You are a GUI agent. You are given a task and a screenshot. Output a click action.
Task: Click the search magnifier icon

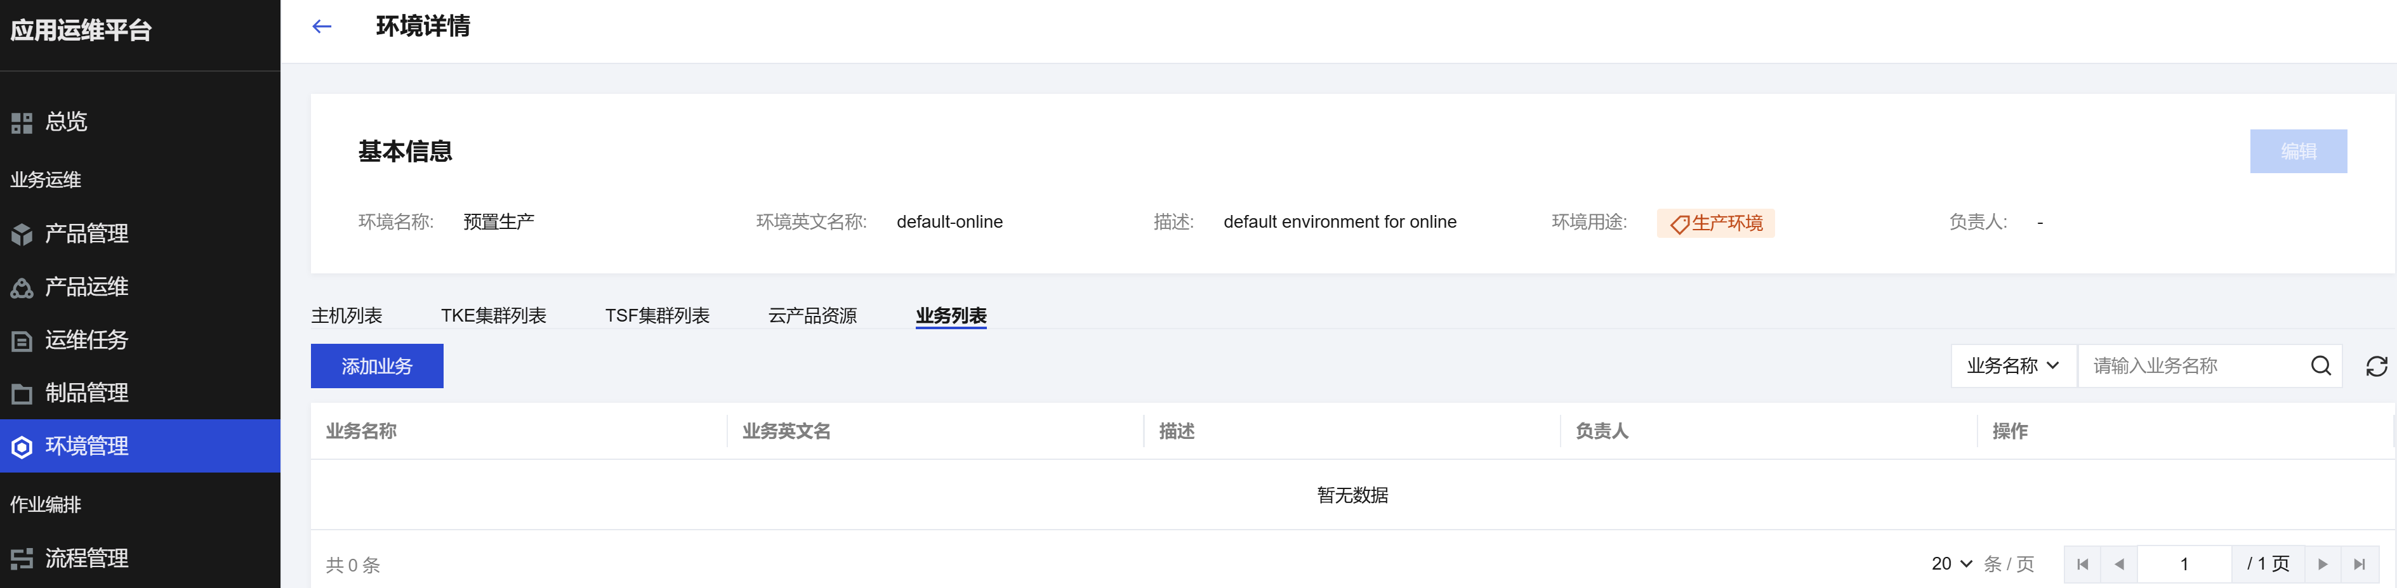2321,365
